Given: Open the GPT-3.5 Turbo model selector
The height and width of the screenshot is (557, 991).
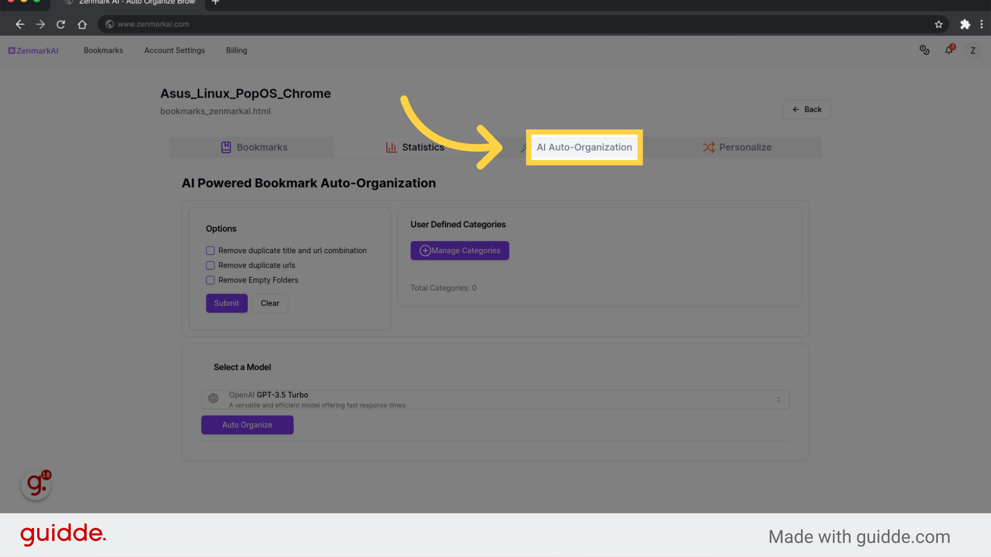Looking at the screenshot, I should (x=778, y=399).
